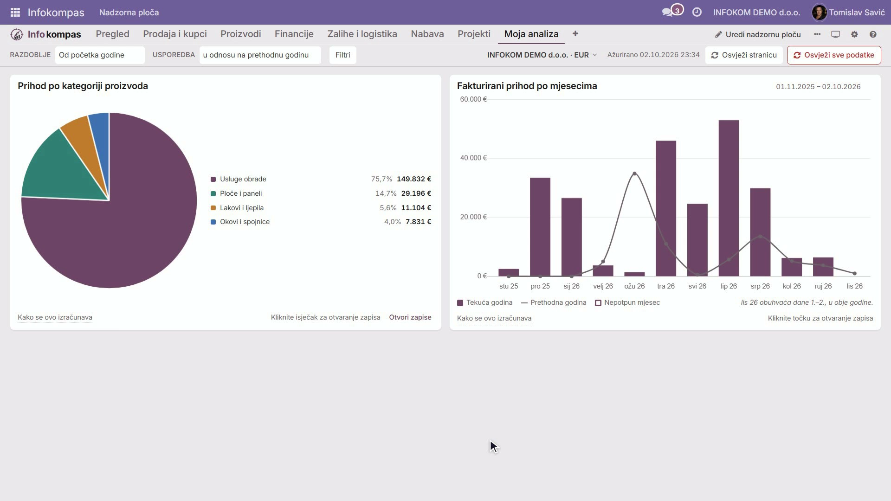Viewport: 891px width, 501px height.
Task: Open the Financije tab
Action: (x=294, y=34)
